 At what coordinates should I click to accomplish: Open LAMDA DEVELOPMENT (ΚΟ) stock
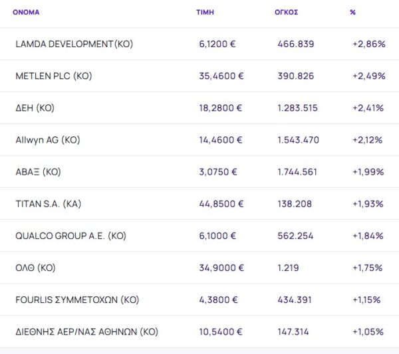coord(74,44)
